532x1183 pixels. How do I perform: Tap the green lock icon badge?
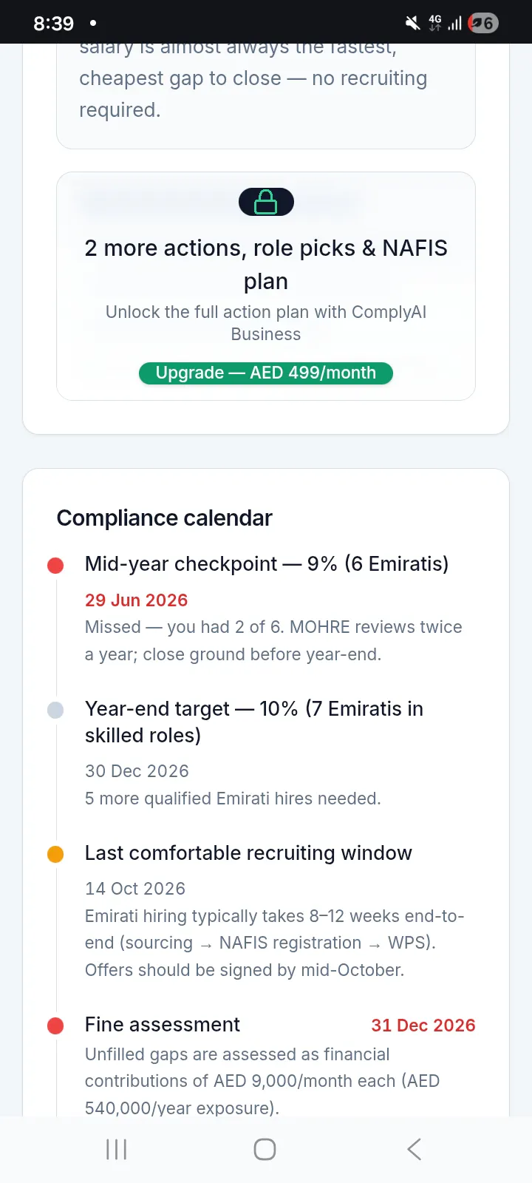[x=266, y=202]
